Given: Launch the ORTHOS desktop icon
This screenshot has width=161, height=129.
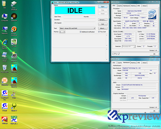Looking at the screenshot, I should 14,69.
